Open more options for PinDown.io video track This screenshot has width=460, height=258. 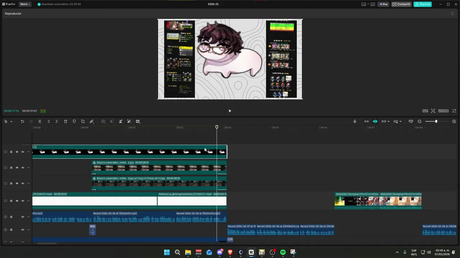[x=28, y=201]
